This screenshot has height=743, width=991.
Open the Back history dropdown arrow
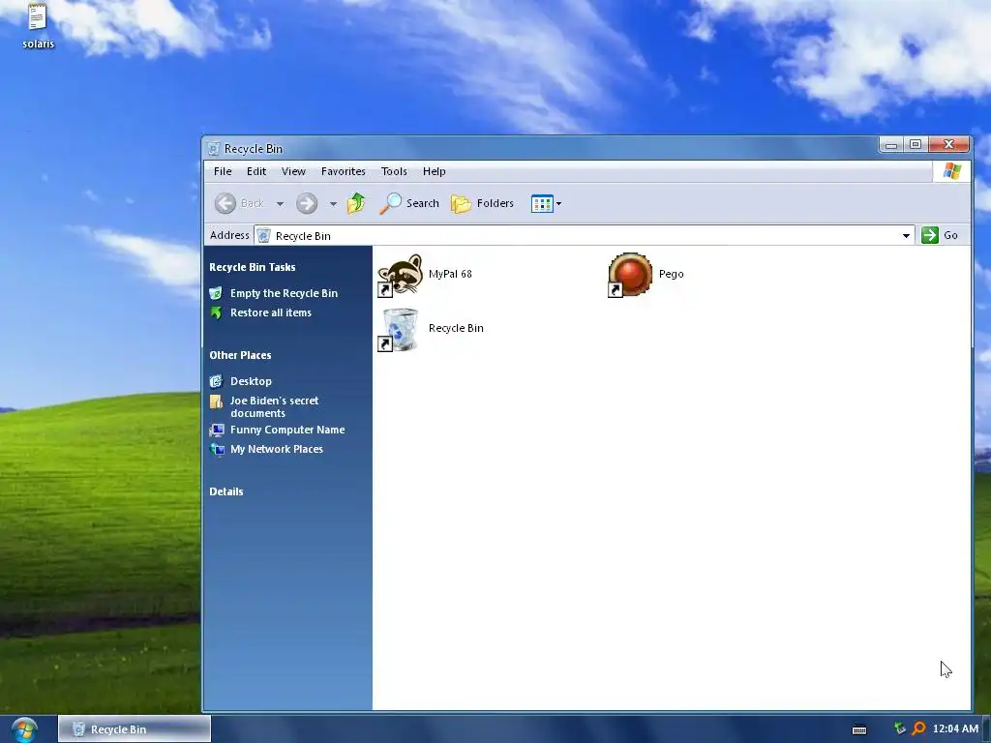click(280, 203)
